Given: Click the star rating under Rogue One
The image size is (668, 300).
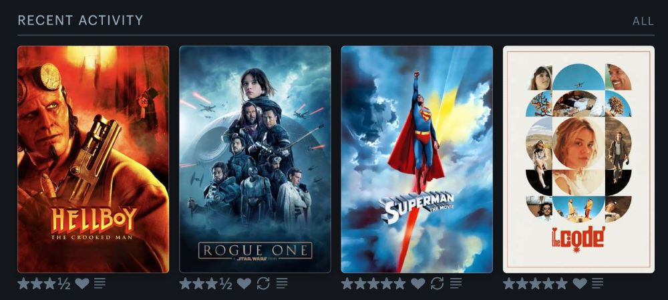Looking at the screenshot, I should point(206,283).
